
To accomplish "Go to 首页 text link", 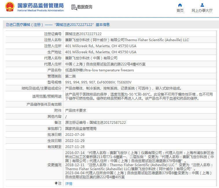I will [180, 11].
